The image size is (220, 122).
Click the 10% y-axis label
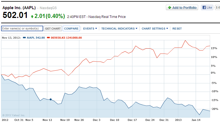point(214,57)
